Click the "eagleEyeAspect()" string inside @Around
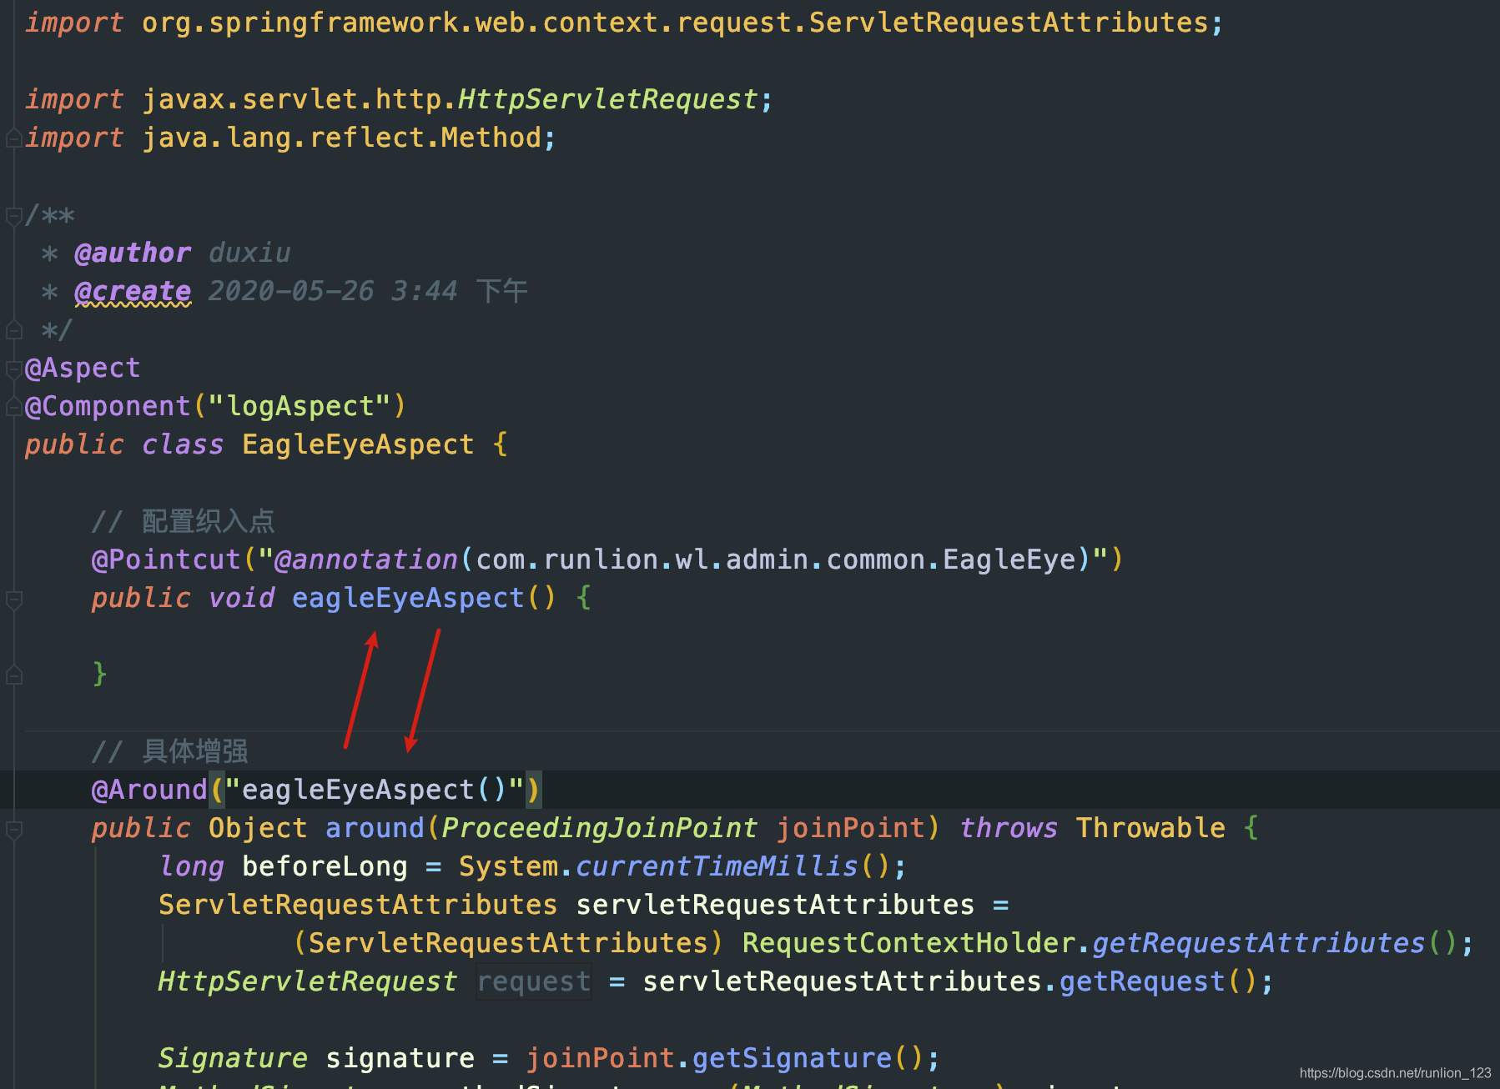 [375, 790]
